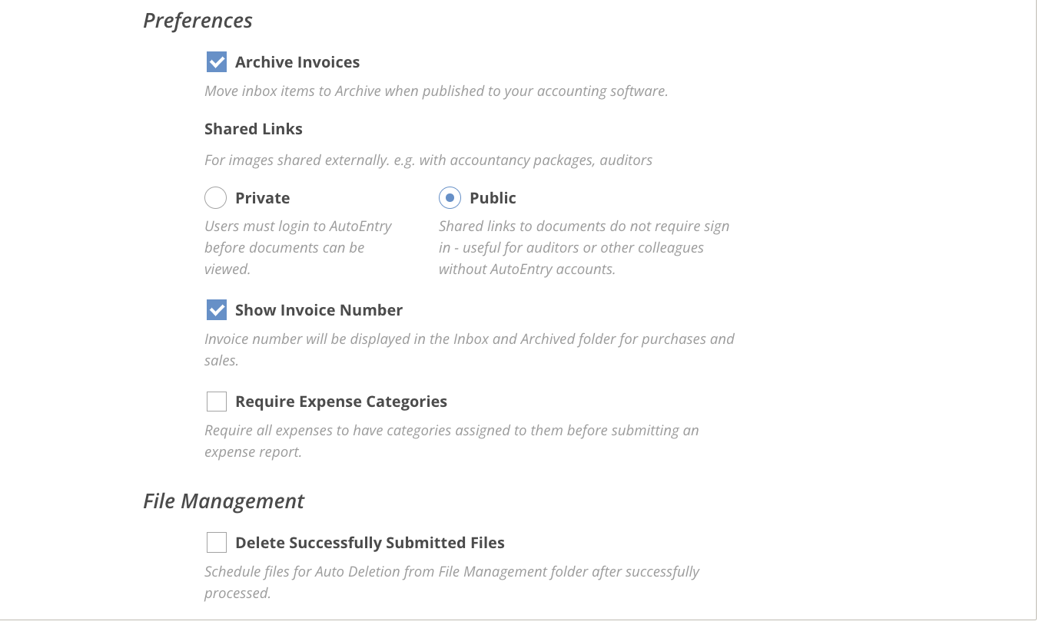
Task: Click the Preferences section heading
Action: tap(198, 21)
